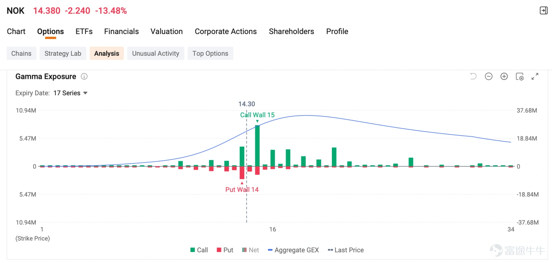Enable Net series in legend
This screenshot has width=552, height=263.
[250, 250]
